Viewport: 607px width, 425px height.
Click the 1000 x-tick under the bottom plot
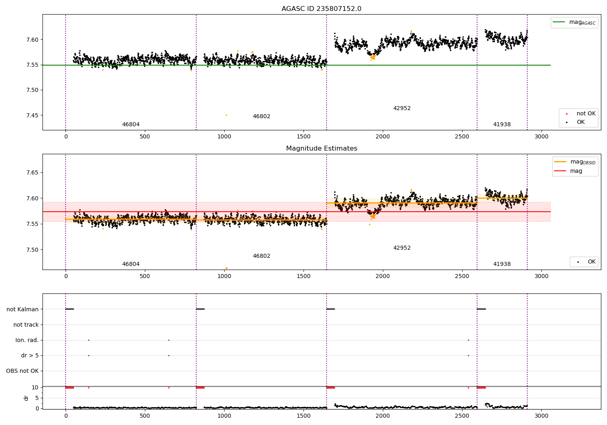click(x=224, y=416)
